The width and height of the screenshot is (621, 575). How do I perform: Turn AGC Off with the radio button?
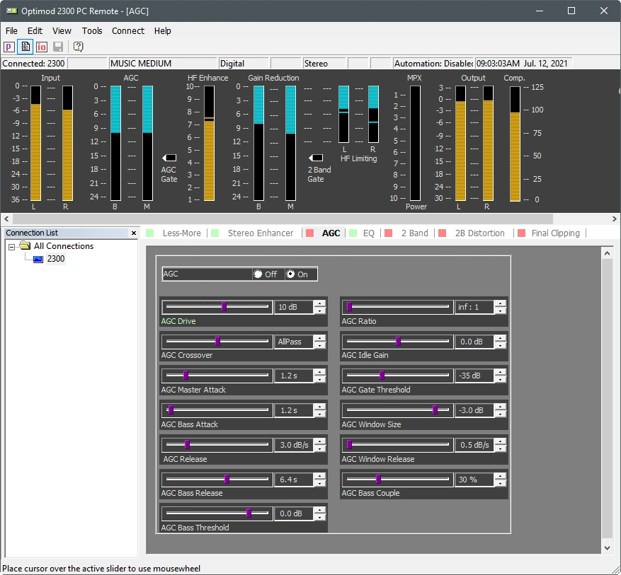click(x=258, y=274)
